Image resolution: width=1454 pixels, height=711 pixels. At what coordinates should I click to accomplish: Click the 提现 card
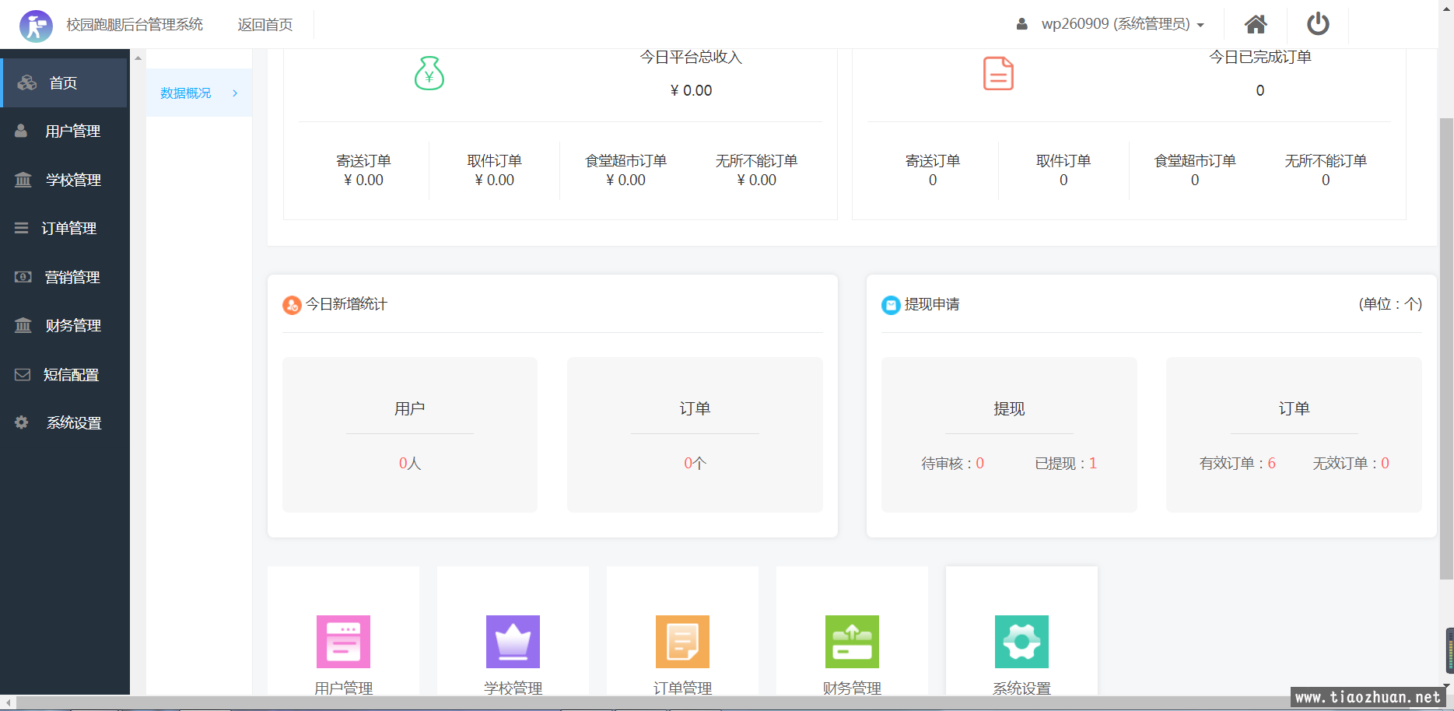click(1009, 435)
